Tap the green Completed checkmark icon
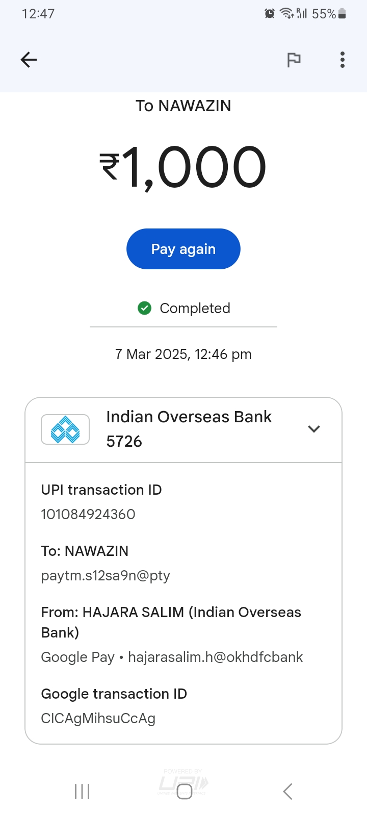The width and height of the screenshot is (367, 816). click(x=145, y=308)
